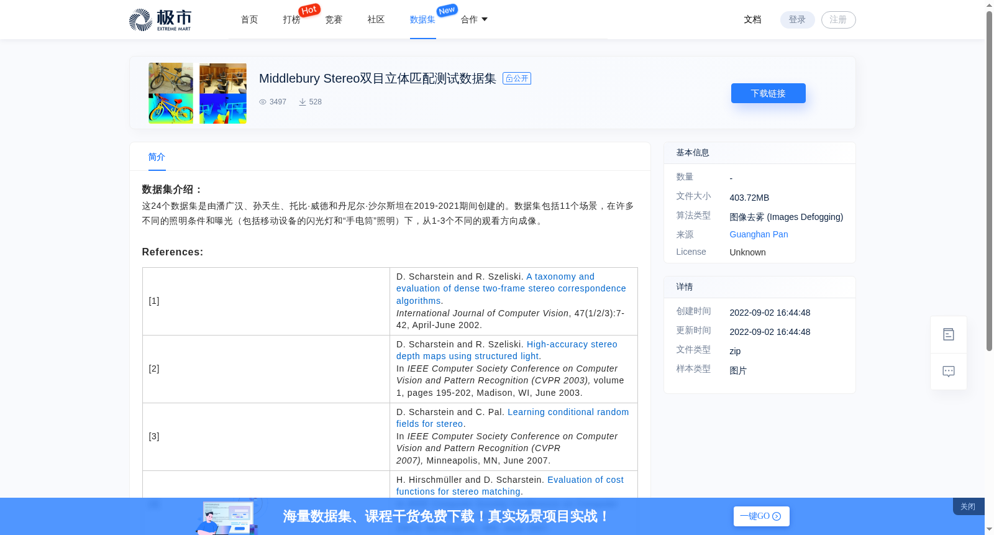This screenshot has width=994, height=535.
Task: Click the banner illustration image
Action: tap(227, 516)
